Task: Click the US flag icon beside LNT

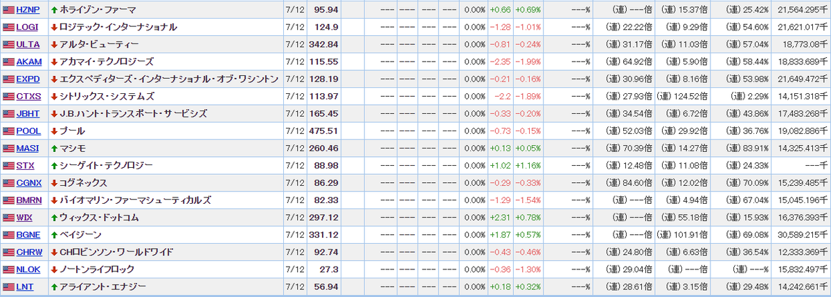Action: [8, 286]
